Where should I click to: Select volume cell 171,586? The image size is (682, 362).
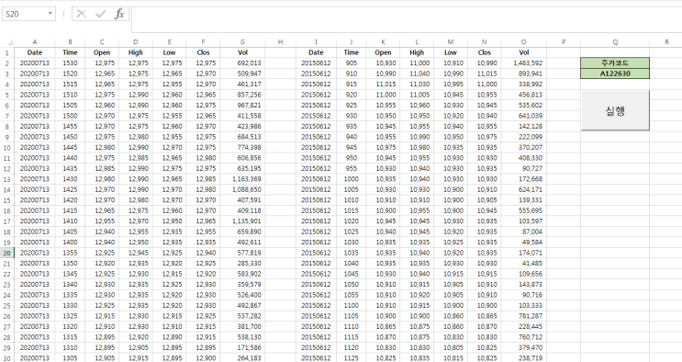tap(242, 347)
